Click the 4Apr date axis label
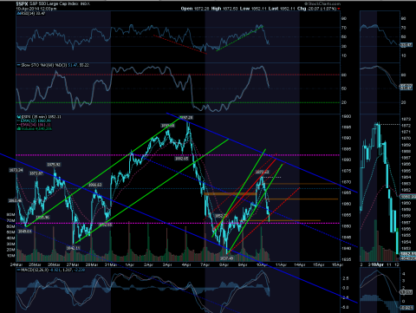The image size is (416, 313). 186,264
